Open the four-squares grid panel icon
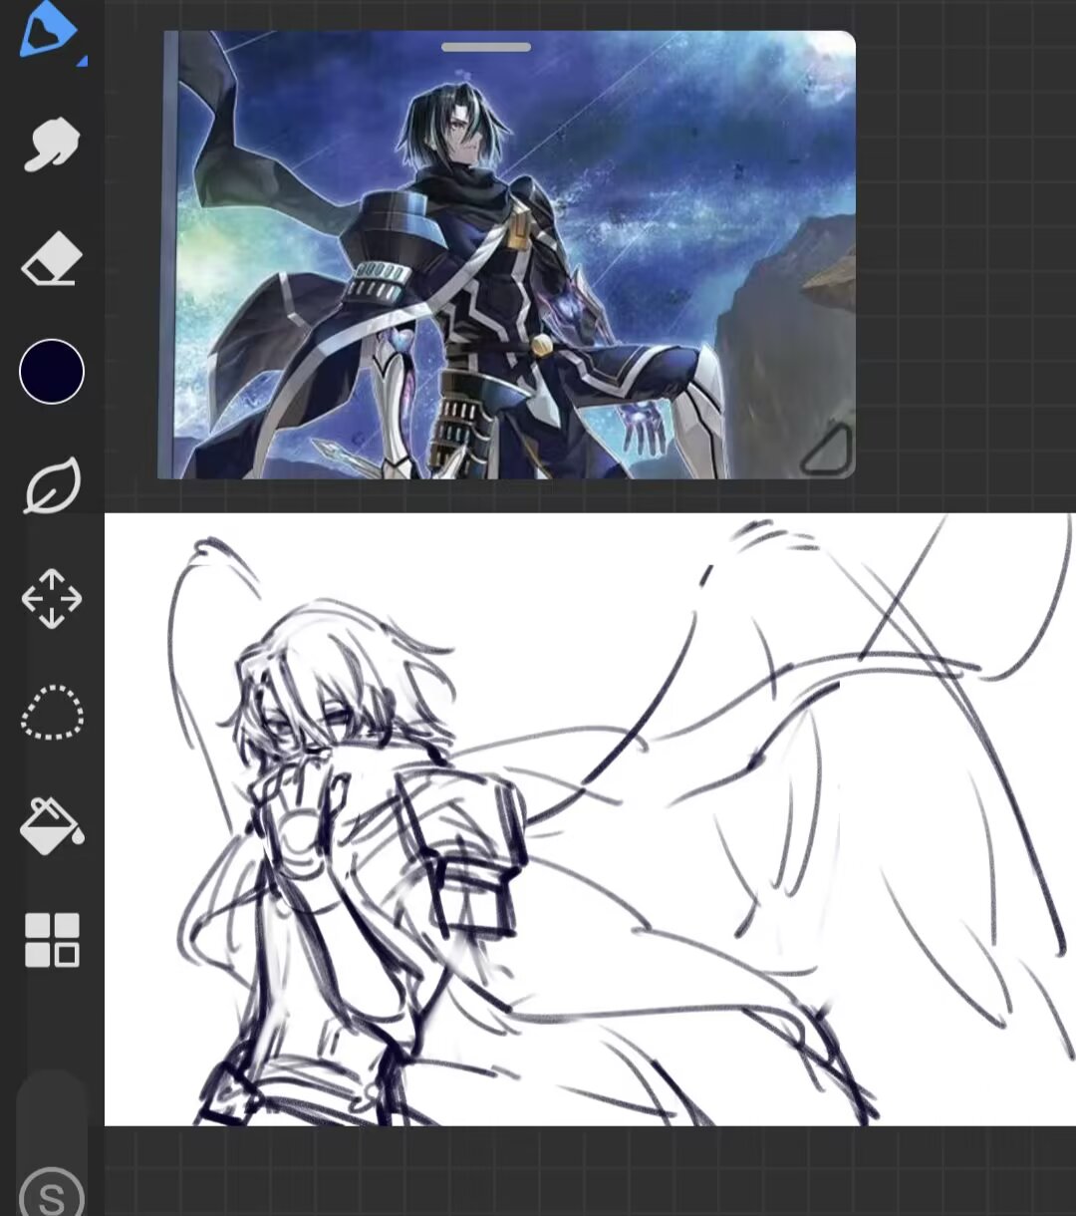This screenshot has width=1076, height=1216. 52,940
